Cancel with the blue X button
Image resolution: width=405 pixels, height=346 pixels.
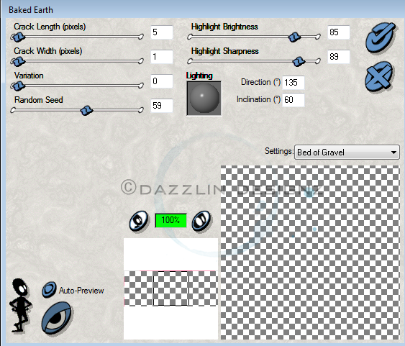(379, 76)
